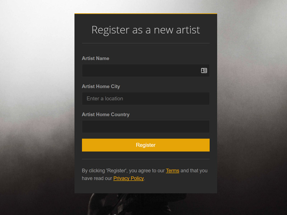This screenshot has height=215, width=287.
Task: Click the 'Register as a new artist' heading
Action: (146, 30)
